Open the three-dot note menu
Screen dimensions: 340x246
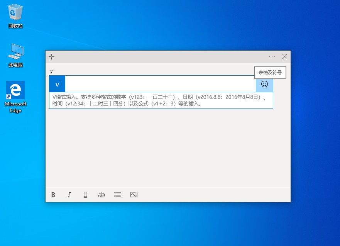(272, 57)
